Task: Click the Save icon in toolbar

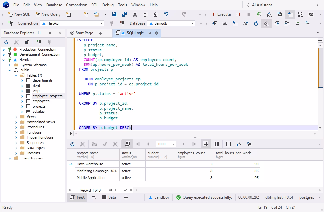Action: tap(114, 14)
